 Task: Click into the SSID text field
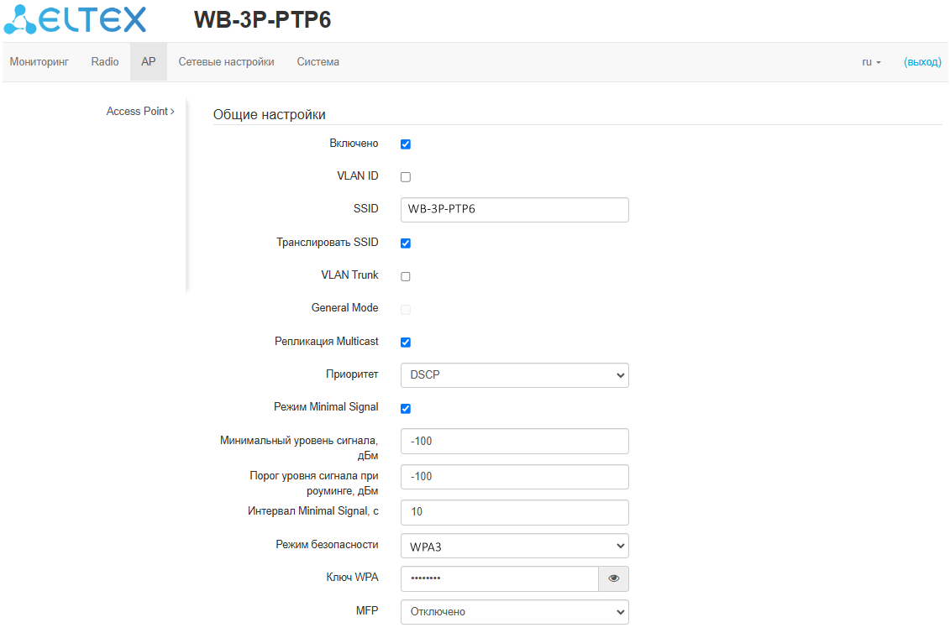point(514,210)
